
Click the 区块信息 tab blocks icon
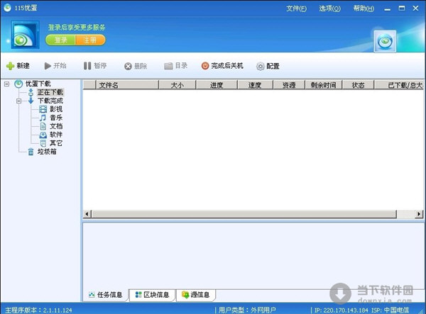pyautogui.click(x=138, y=294)
